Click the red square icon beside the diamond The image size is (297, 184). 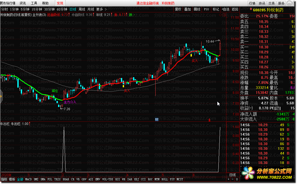224,15
